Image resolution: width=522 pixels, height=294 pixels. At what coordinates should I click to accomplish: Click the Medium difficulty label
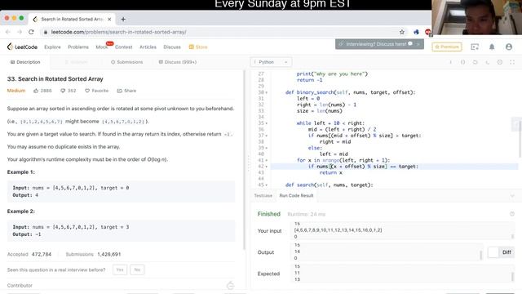click(x=16, y=91)
